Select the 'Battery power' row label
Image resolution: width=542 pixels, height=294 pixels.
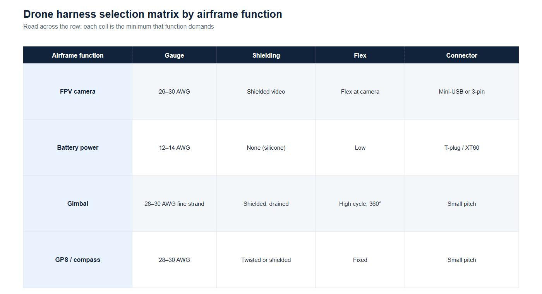78,148
